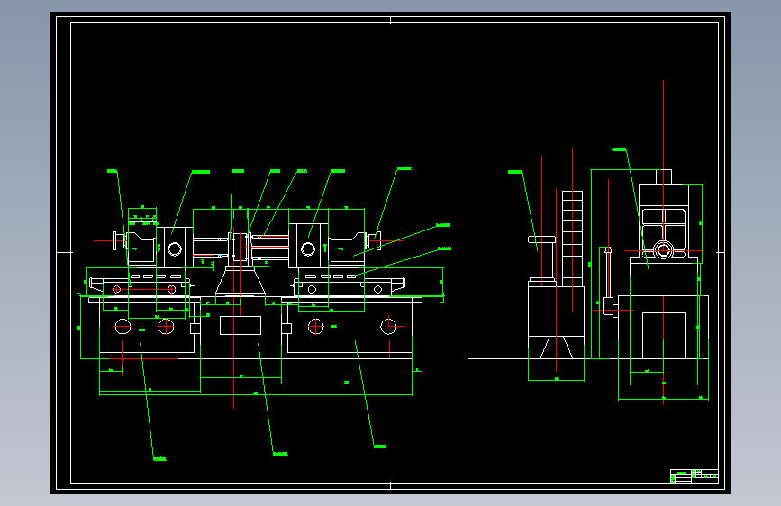Click the title block in the drawing corner
This screenshot has width=781, height=506.
tap(695, 476)
